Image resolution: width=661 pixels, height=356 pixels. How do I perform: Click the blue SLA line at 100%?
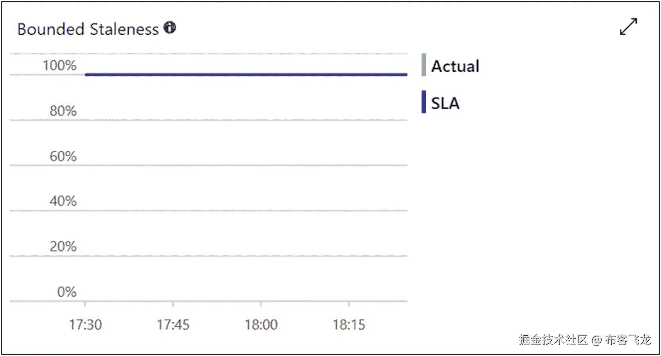coord(246,74)
